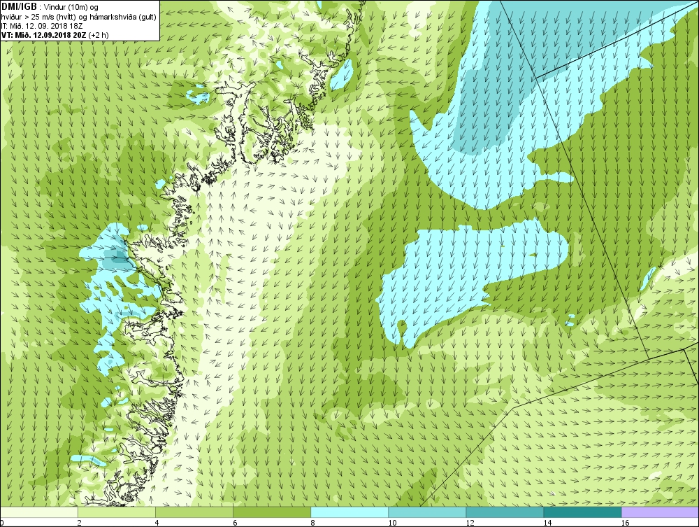Click the legend value label '2'
699x527 pixels.
80,523
